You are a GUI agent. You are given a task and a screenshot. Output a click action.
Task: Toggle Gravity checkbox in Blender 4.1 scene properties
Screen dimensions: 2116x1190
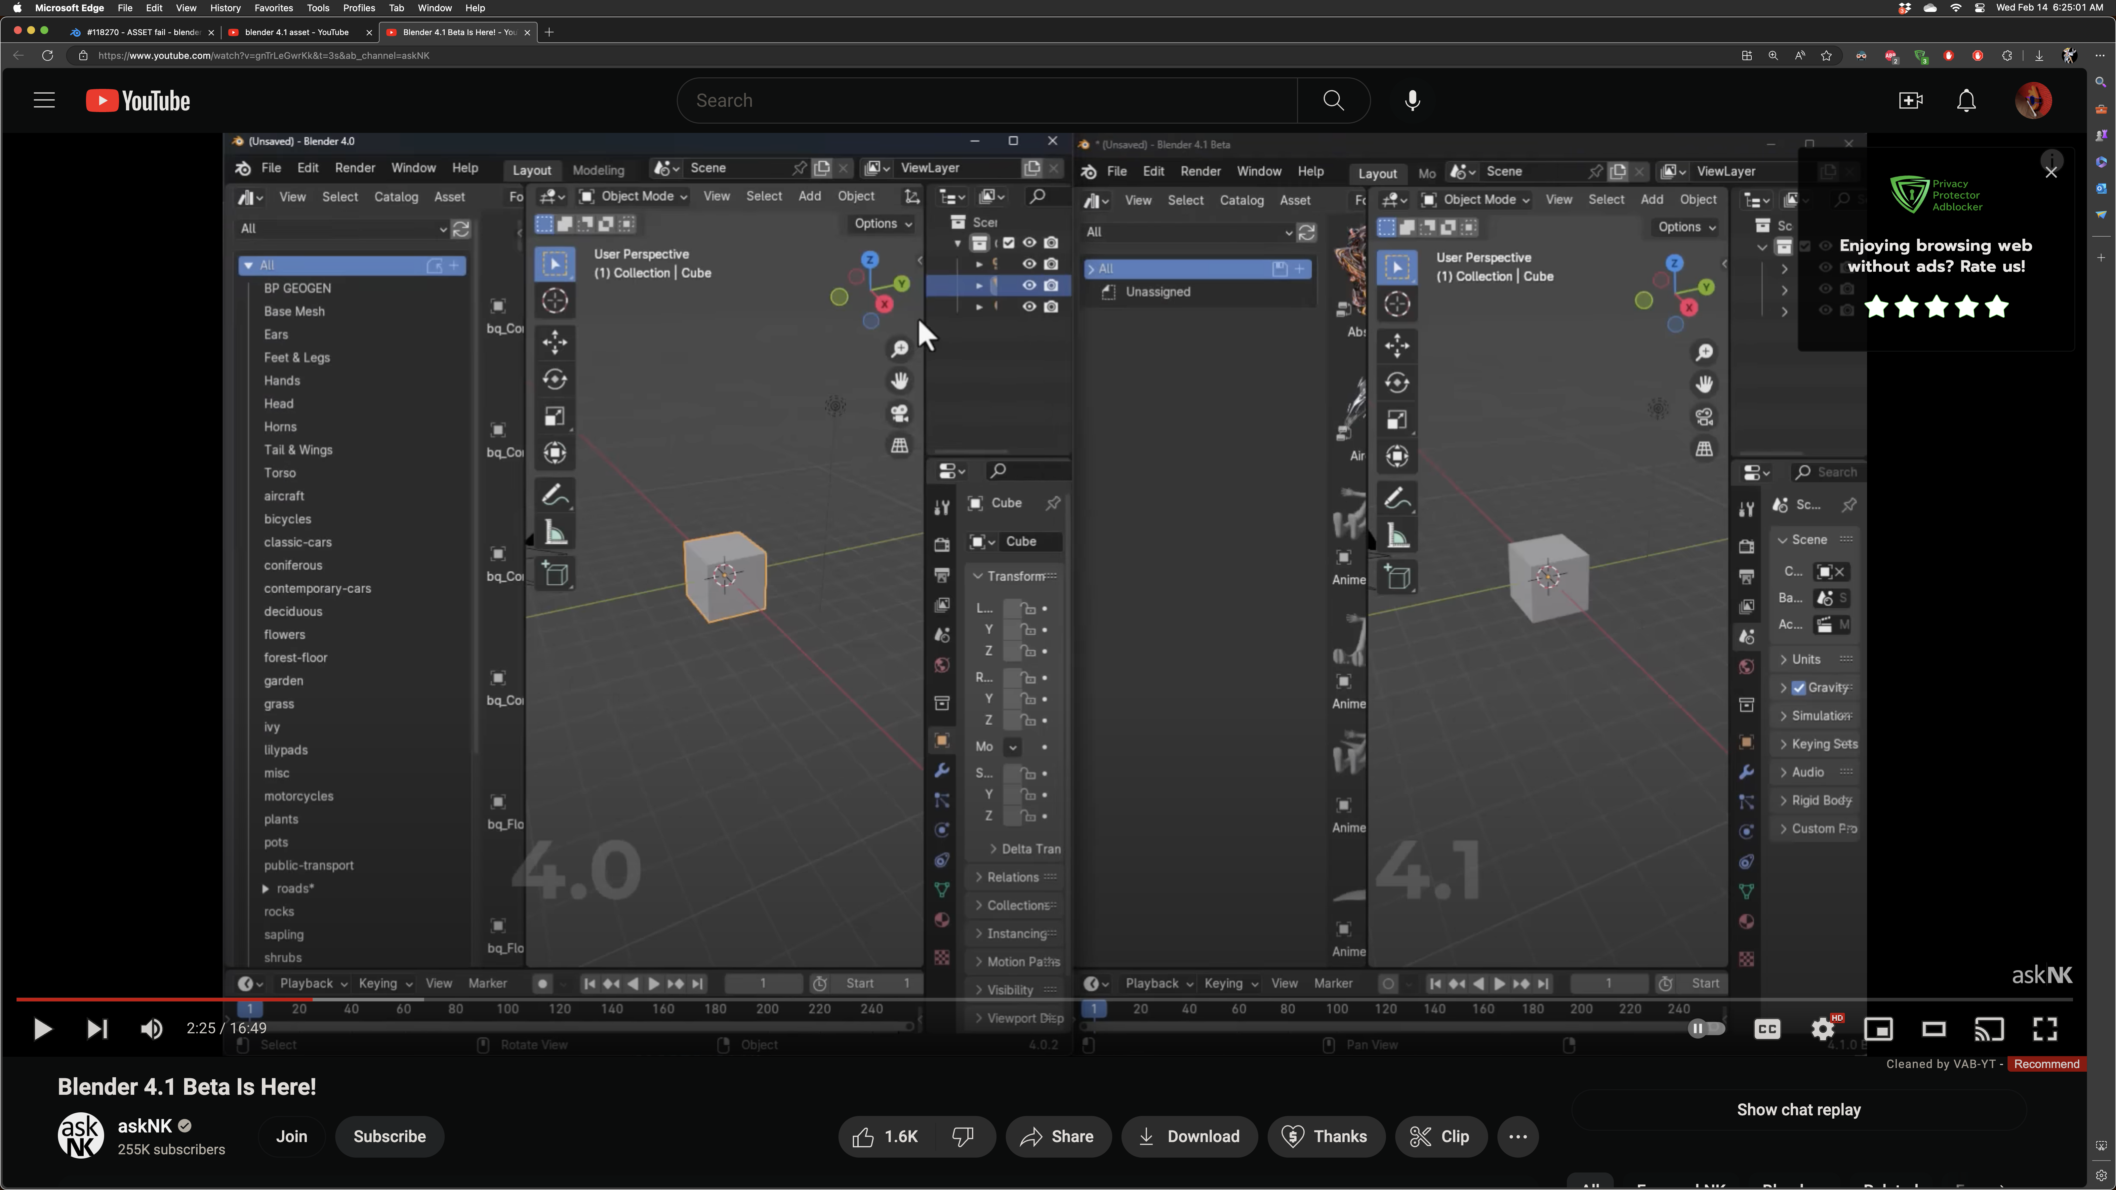click(1799, 688)
